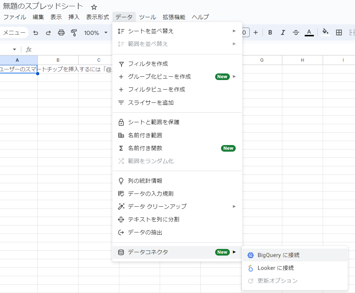This screenshot has height=293, width=355.
Task: Click the text color button
Action: click(309, 33)
